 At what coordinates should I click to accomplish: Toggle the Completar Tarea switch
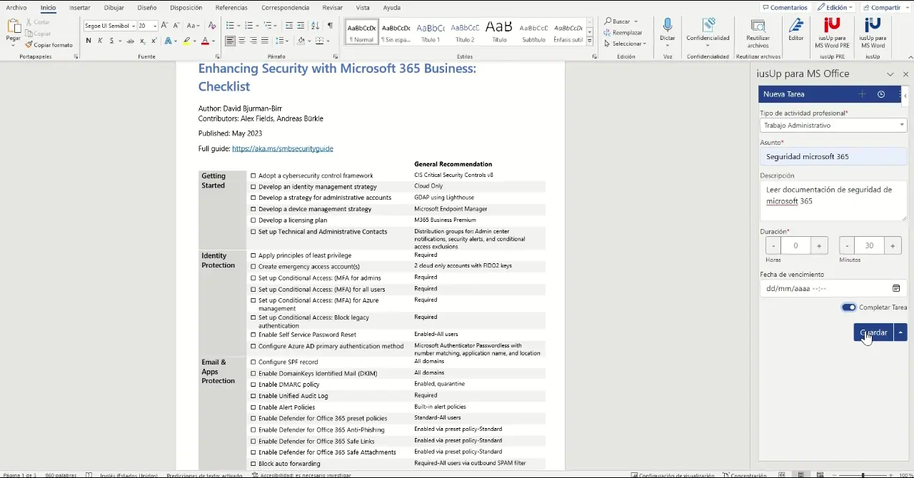tap(848, 307)
